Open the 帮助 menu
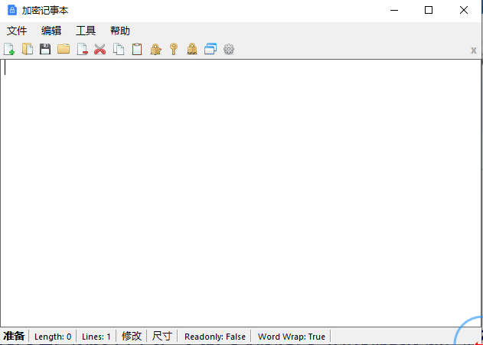Screen dimensions: 483x345 (120, 31)
